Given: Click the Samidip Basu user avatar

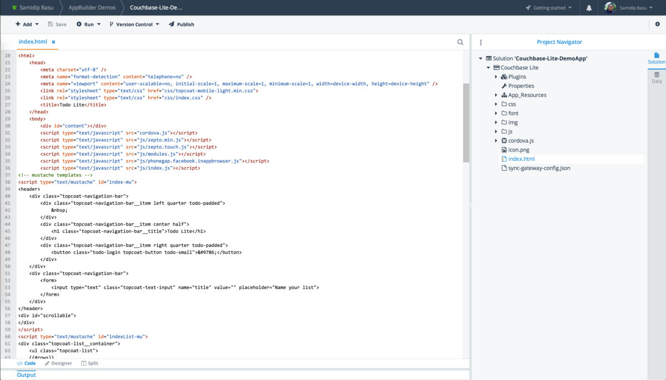Looking at the screenshot, I should point(610,8).
